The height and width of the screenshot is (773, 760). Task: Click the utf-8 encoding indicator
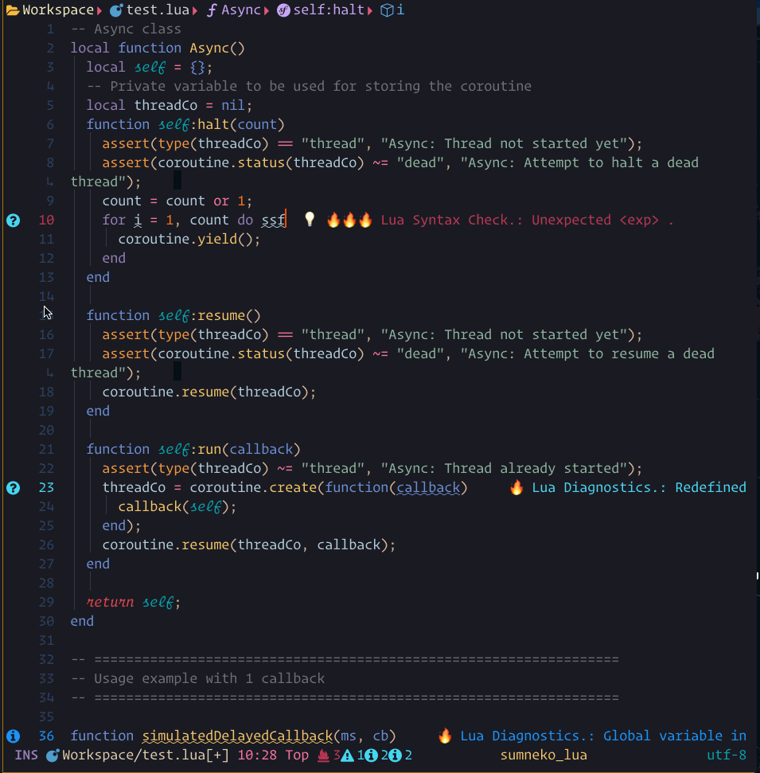point(727,755)
